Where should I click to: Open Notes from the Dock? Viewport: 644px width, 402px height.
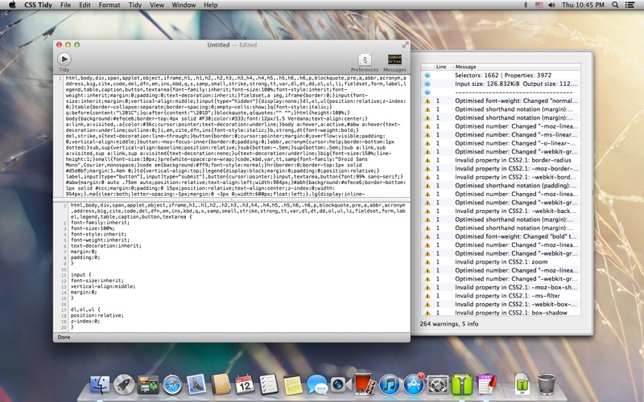pos(293,385)
